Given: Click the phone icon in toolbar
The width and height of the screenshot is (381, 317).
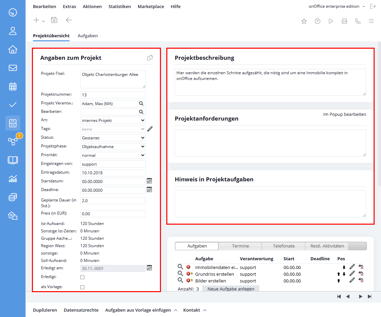Looking at the screenshot, I should 357,21.
